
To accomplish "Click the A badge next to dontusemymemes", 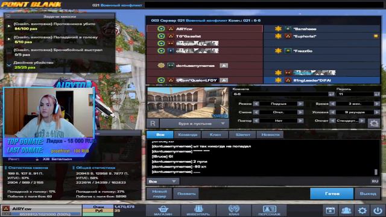I will coord(224,66).
